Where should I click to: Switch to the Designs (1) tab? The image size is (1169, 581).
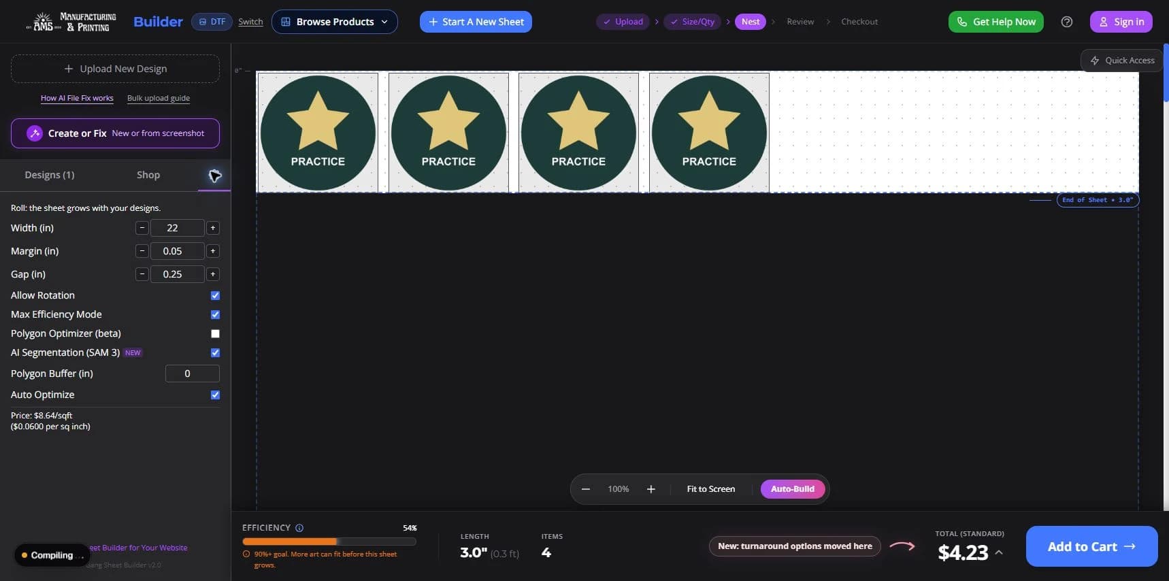tap(50, 175)
